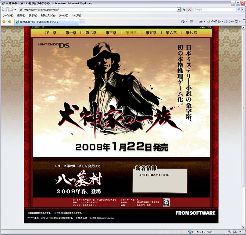This screenshot has width=246, height=235.
Task: Open the search provider dropdown arrow
Action: tap(243, 10)
